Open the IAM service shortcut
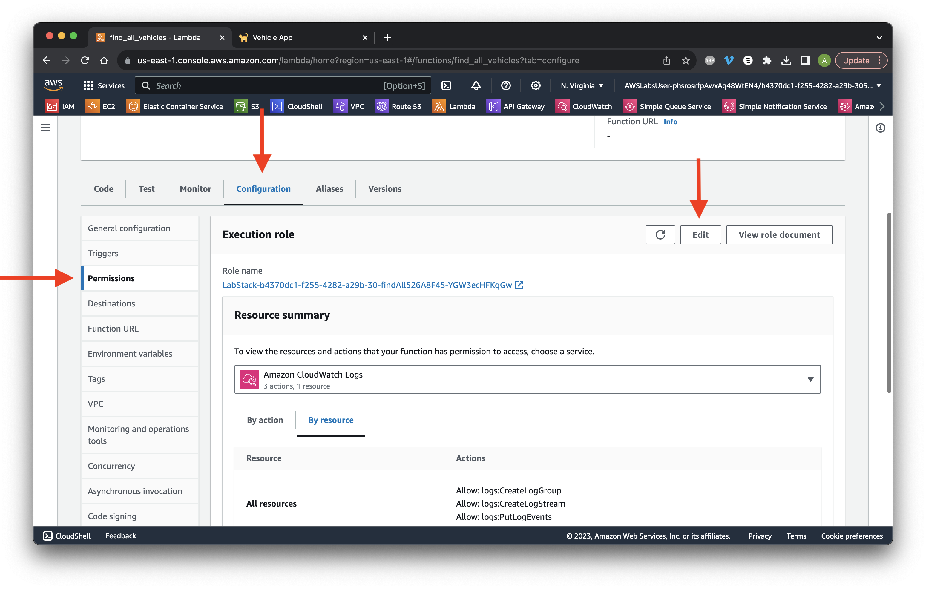 click(60, 107)
